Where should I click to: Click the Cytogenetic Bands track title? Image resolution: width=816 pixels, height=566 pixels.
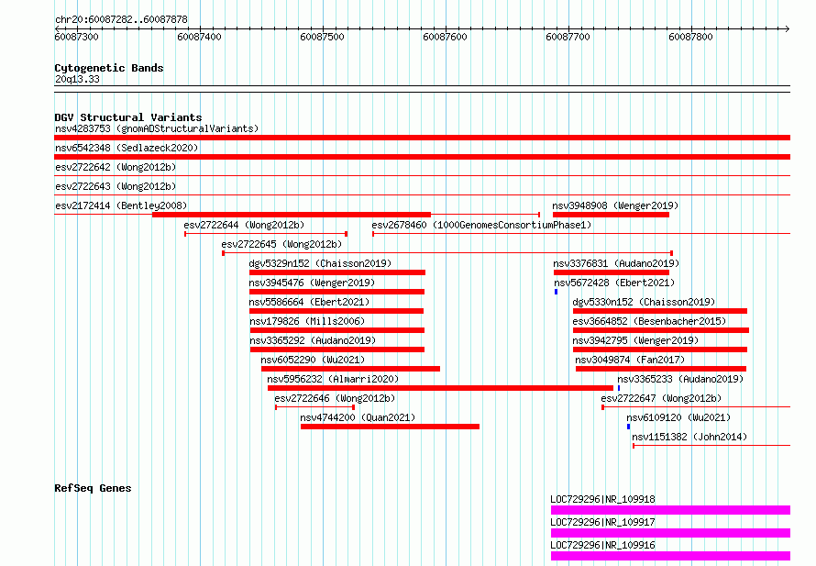coord(109,68)
